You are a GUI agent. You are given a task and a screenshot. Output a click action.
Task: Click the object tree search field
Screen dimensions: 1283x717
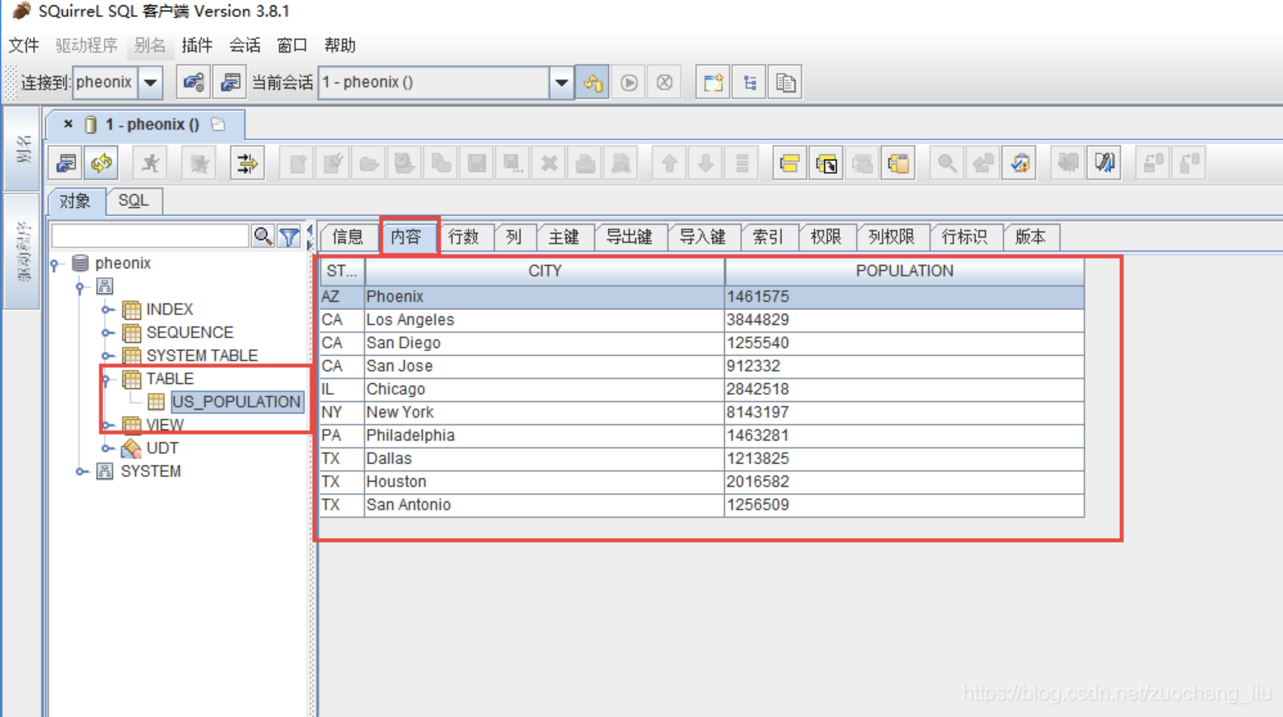[x=150, y=236]
